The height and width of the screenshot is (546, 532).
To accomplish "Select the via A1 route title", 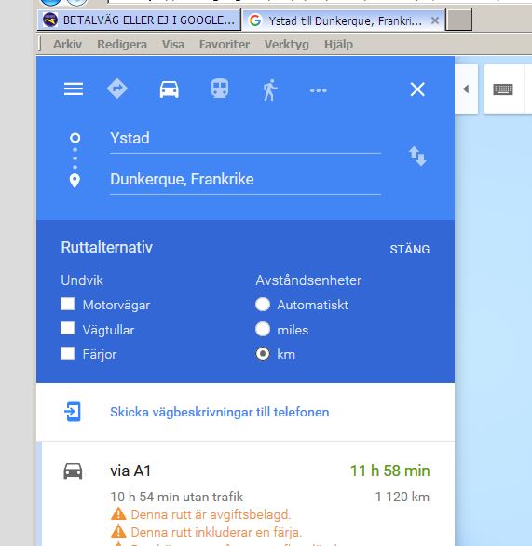I will pos(130,471).
